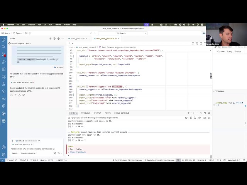This screenshot has width=247, height=185.
Task: Open chat settings gear icon
Action: pos(59,39)
